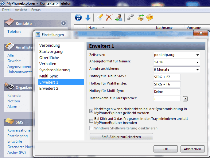Click the Einstellungen dialog title icon
Screen dimensions: 210x158
tap(38, 35)
